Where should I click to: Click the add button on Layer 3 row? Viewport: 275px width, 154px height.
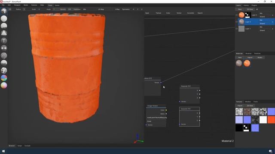[272, 15]
